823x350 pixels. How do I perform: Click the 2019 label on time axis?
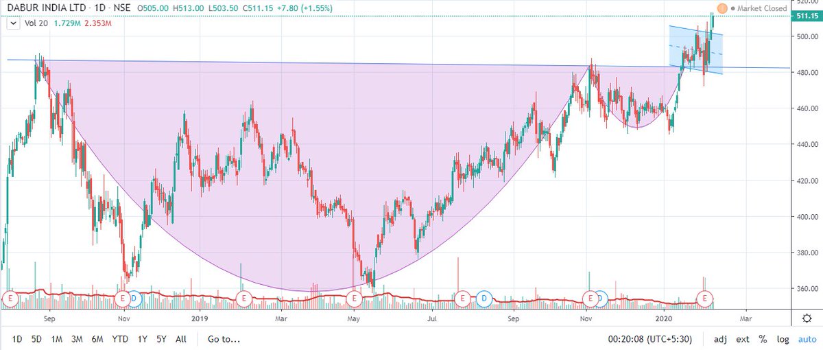pyautogui.click(x=199, y=318)
